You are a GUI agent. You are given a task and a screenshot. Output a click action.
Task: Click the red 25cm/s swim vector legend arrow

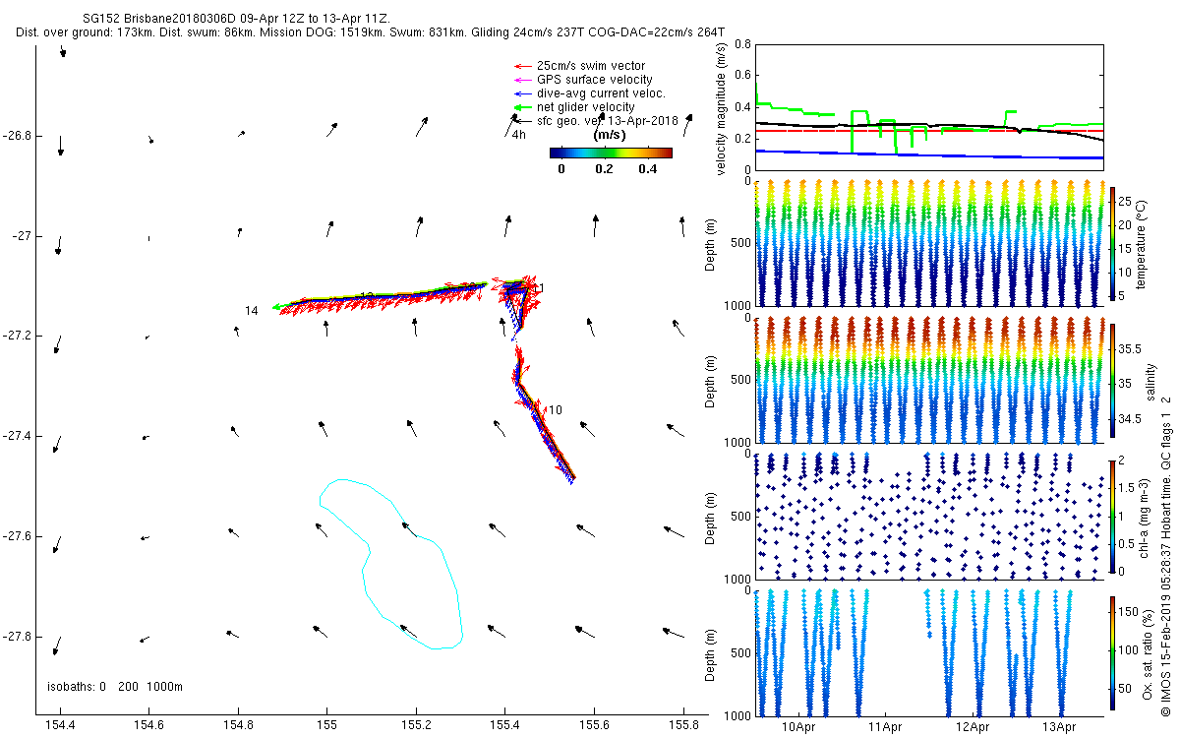[x=521, y=66]
